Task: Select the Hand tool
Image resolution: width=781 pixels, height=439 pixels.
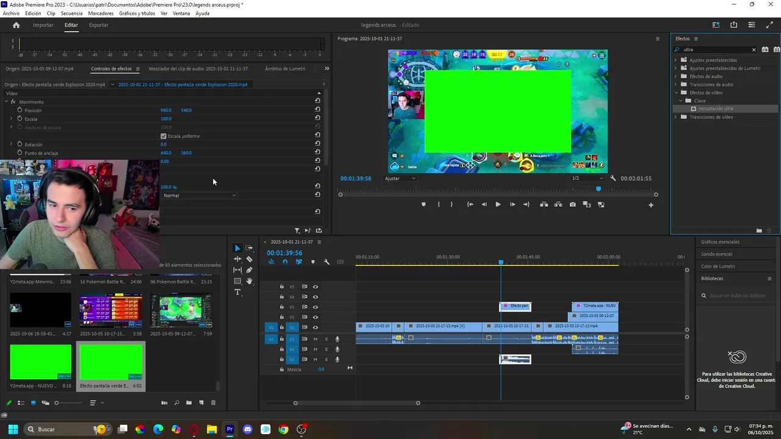Action: [249, 281]
